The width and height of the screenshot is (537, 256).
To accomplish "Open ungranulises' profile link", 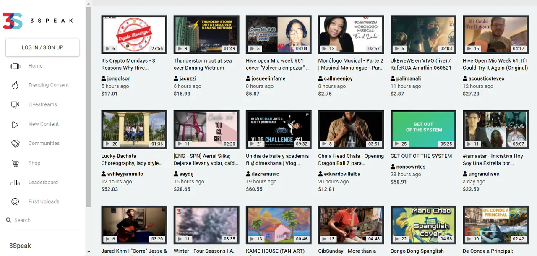I will coord(484,174).
